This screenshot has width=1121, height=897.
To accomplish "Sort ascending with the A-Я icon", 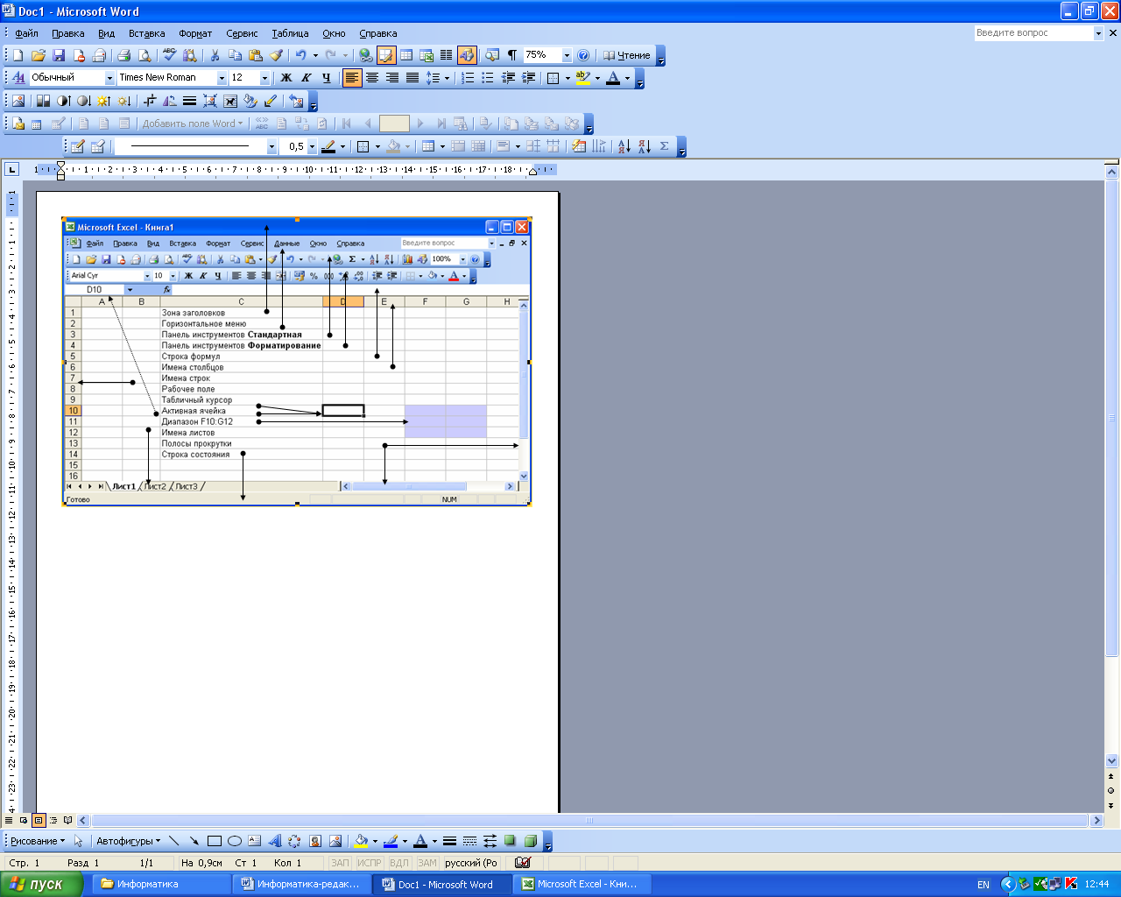I will (624, 146).
